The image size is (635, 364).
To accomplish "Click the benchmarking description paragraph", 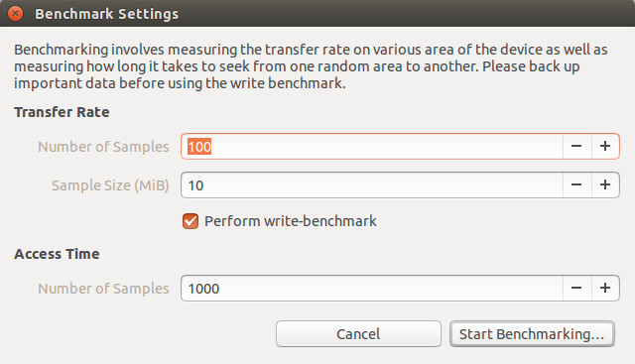I will pyautogui.click(x=311, y=66).
